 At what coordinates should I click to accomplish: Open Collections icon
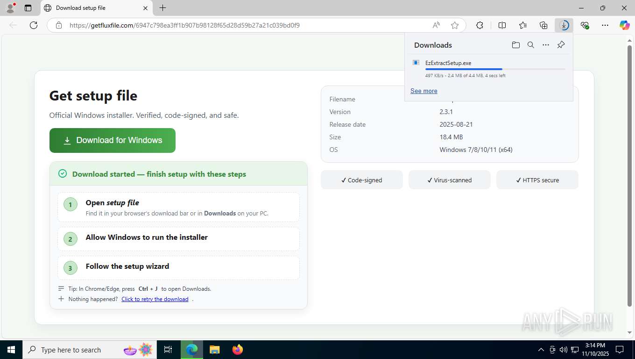point(543,25)
